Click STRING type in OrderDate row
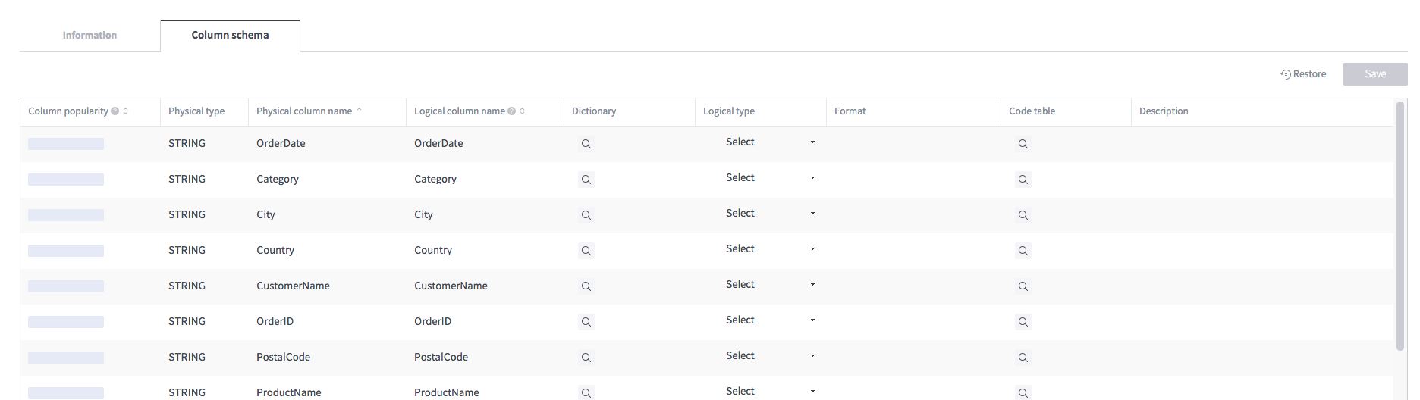This screenshot has width=1420, height=400. [x=187, y=144]
